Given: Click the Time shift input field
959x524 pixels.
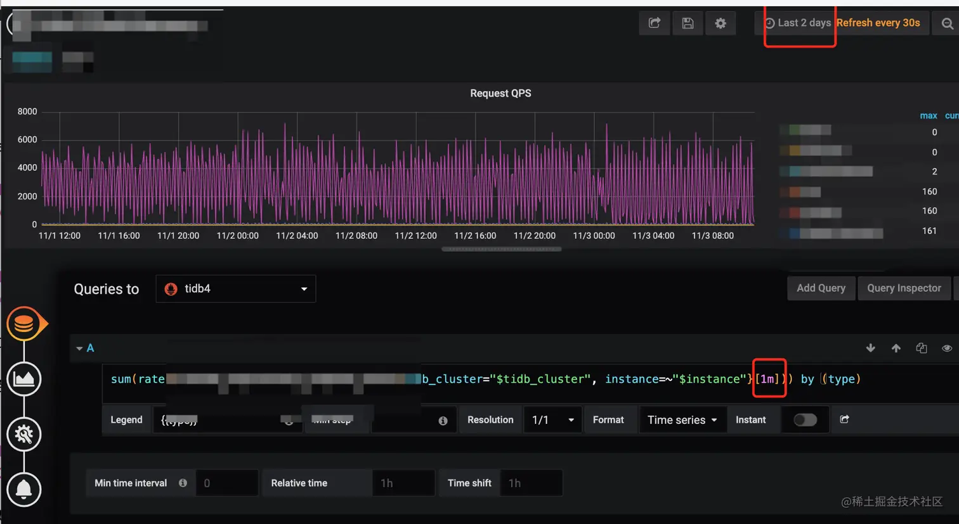Looking at the screenshot, I should coord(532,483).
